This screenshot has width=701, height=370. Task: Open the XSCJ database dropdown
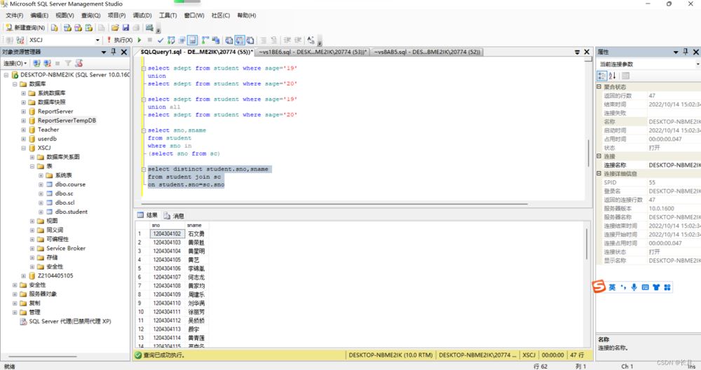tap(97, 41)
